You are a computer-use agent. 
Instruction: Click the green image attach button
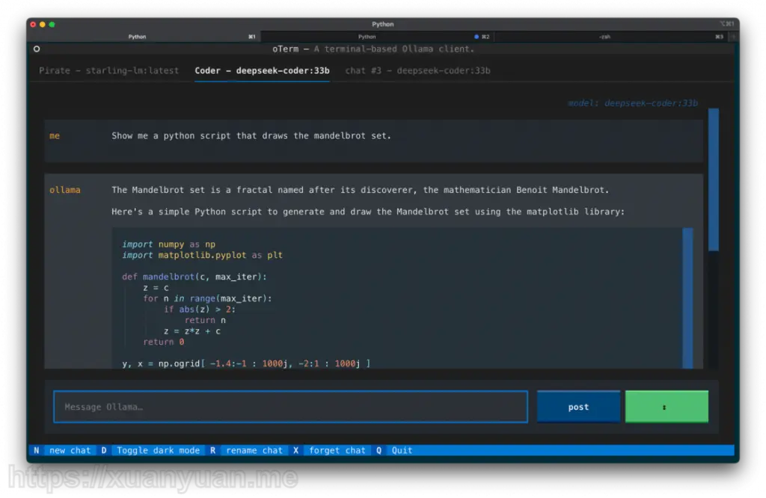[667, 407]
